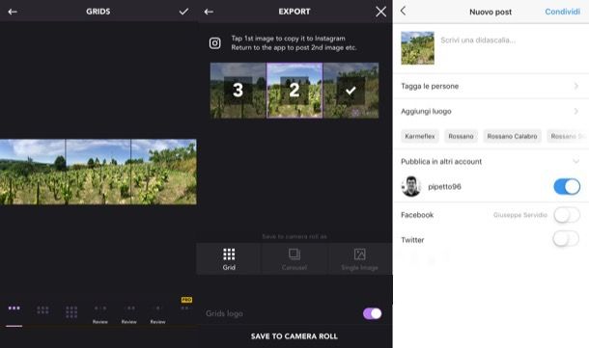Viewport: 589px width, 348px height.
Task: Enable sharing to Twitter
Action: click(566, 239)
